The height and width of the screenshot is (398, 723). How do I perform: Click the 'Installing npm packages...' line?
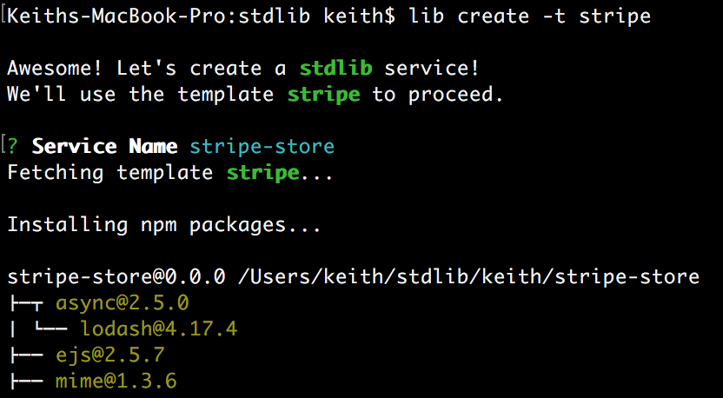click(x=164, y=225)
